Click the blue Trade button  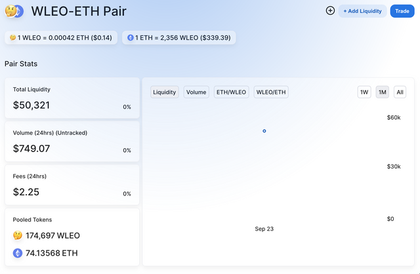coord(402,11)
